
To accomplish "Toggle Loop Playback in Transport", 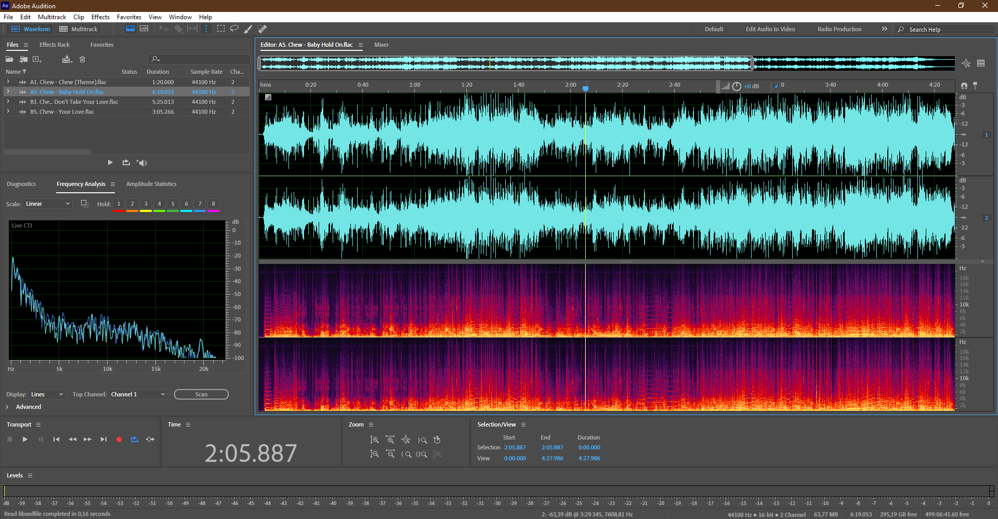I will [135, 440].
